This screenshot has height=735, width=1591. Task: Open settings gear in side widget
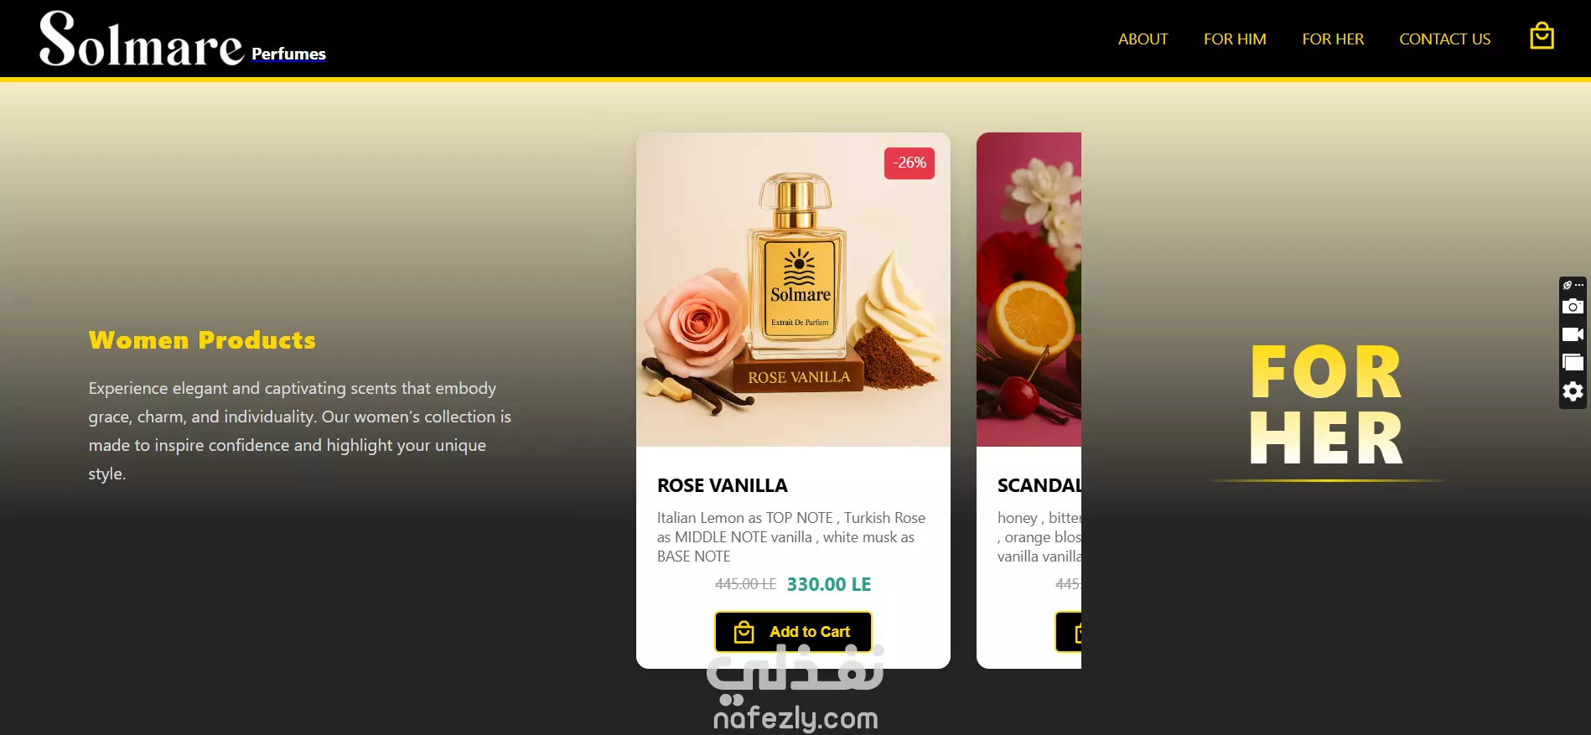1573,391
